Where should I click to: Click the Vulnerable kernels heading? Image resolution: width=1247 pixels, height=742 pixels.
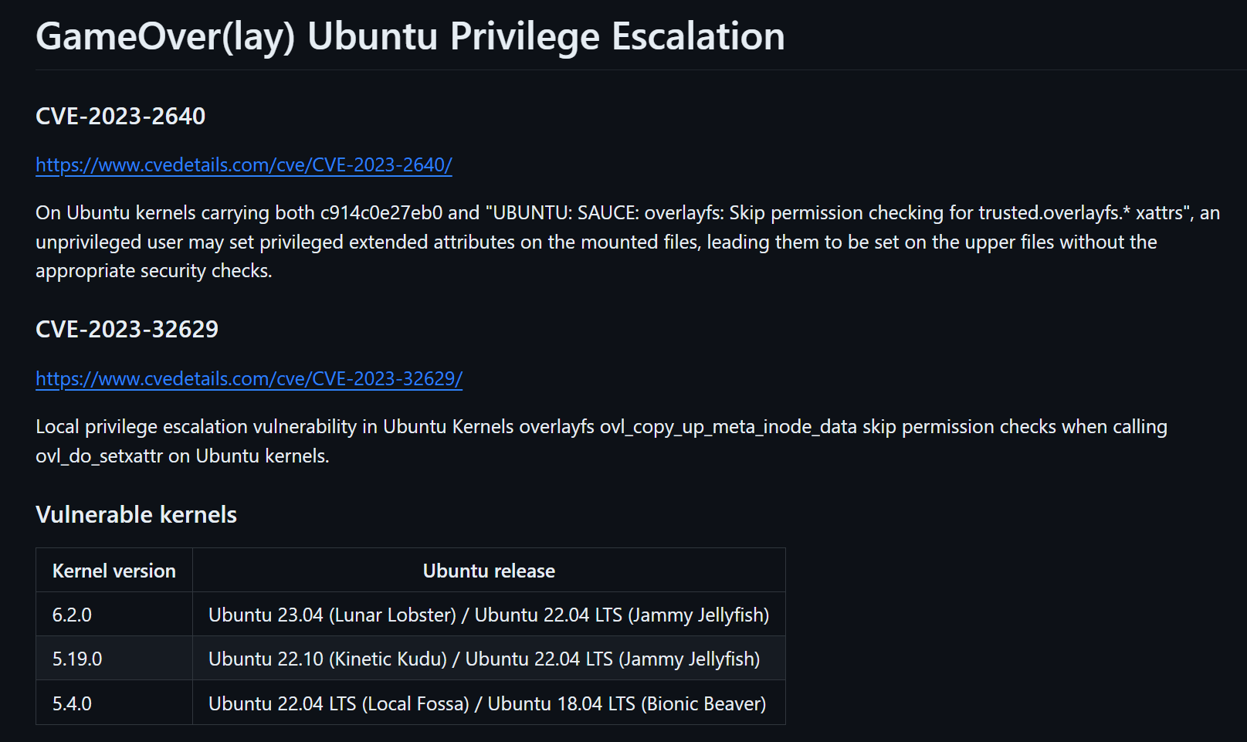pos(136,515)
